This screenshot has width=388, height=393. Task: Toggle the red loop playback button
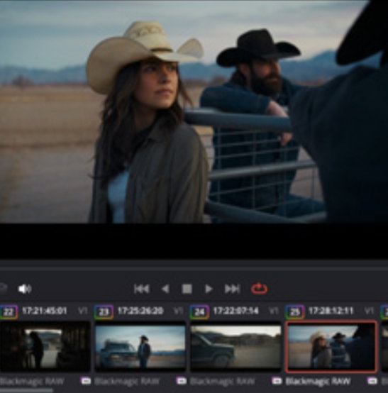259,289
